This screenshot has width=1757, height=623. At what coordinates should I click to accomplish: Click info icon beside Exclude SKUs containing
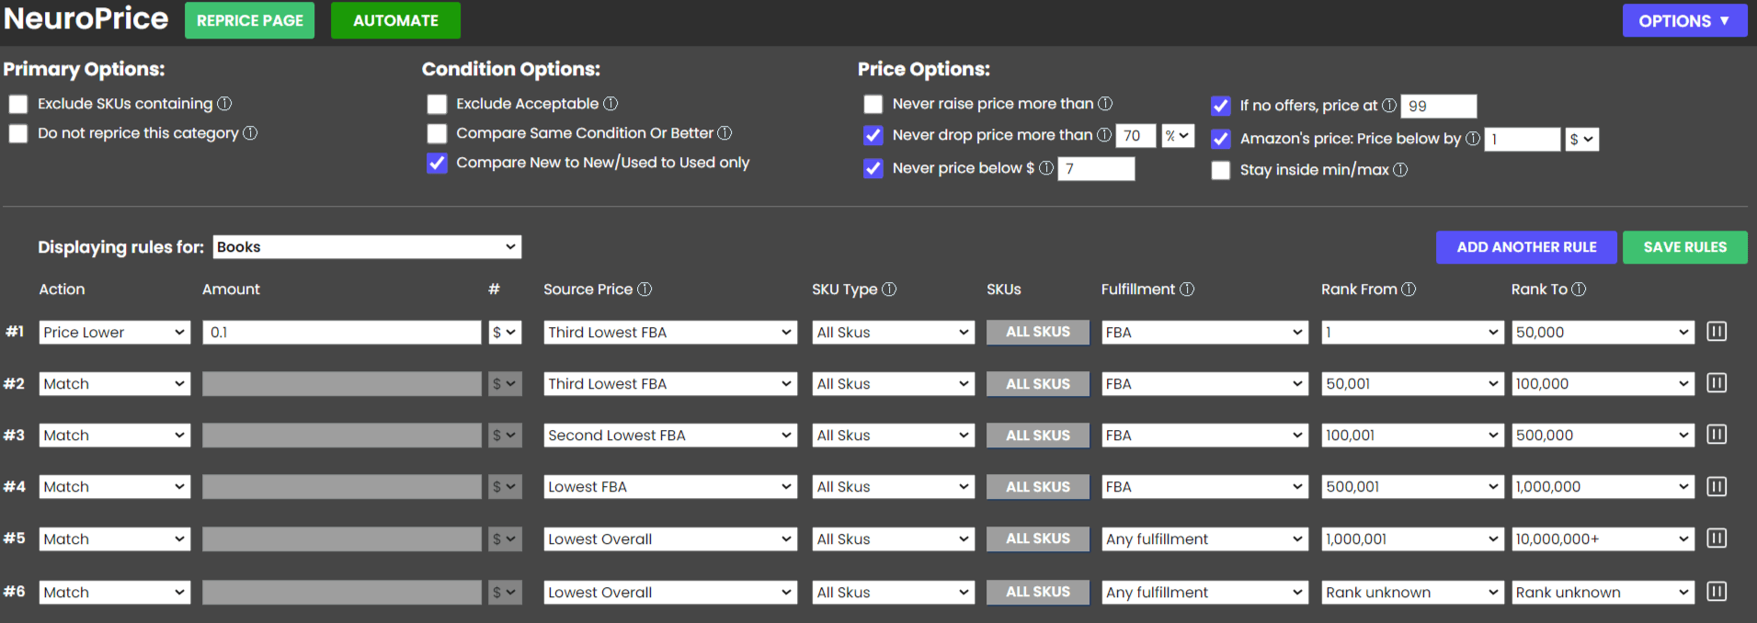pyautogui.click(x=224, y=104)
